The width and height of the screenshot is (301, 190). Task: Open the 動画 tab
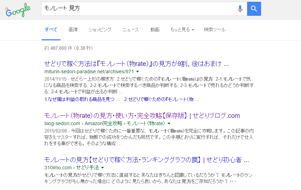155,29
